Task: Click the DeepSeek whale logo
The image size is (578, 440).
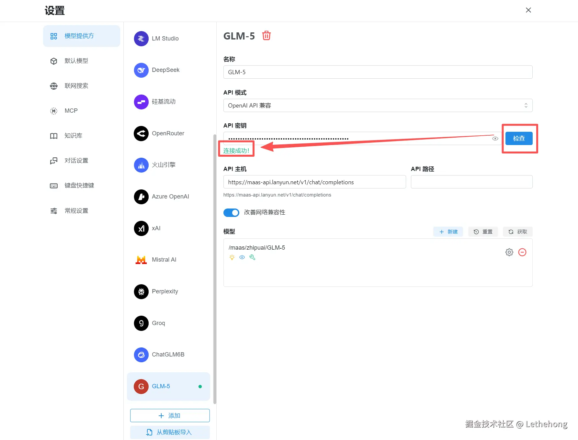Action: 141,70
